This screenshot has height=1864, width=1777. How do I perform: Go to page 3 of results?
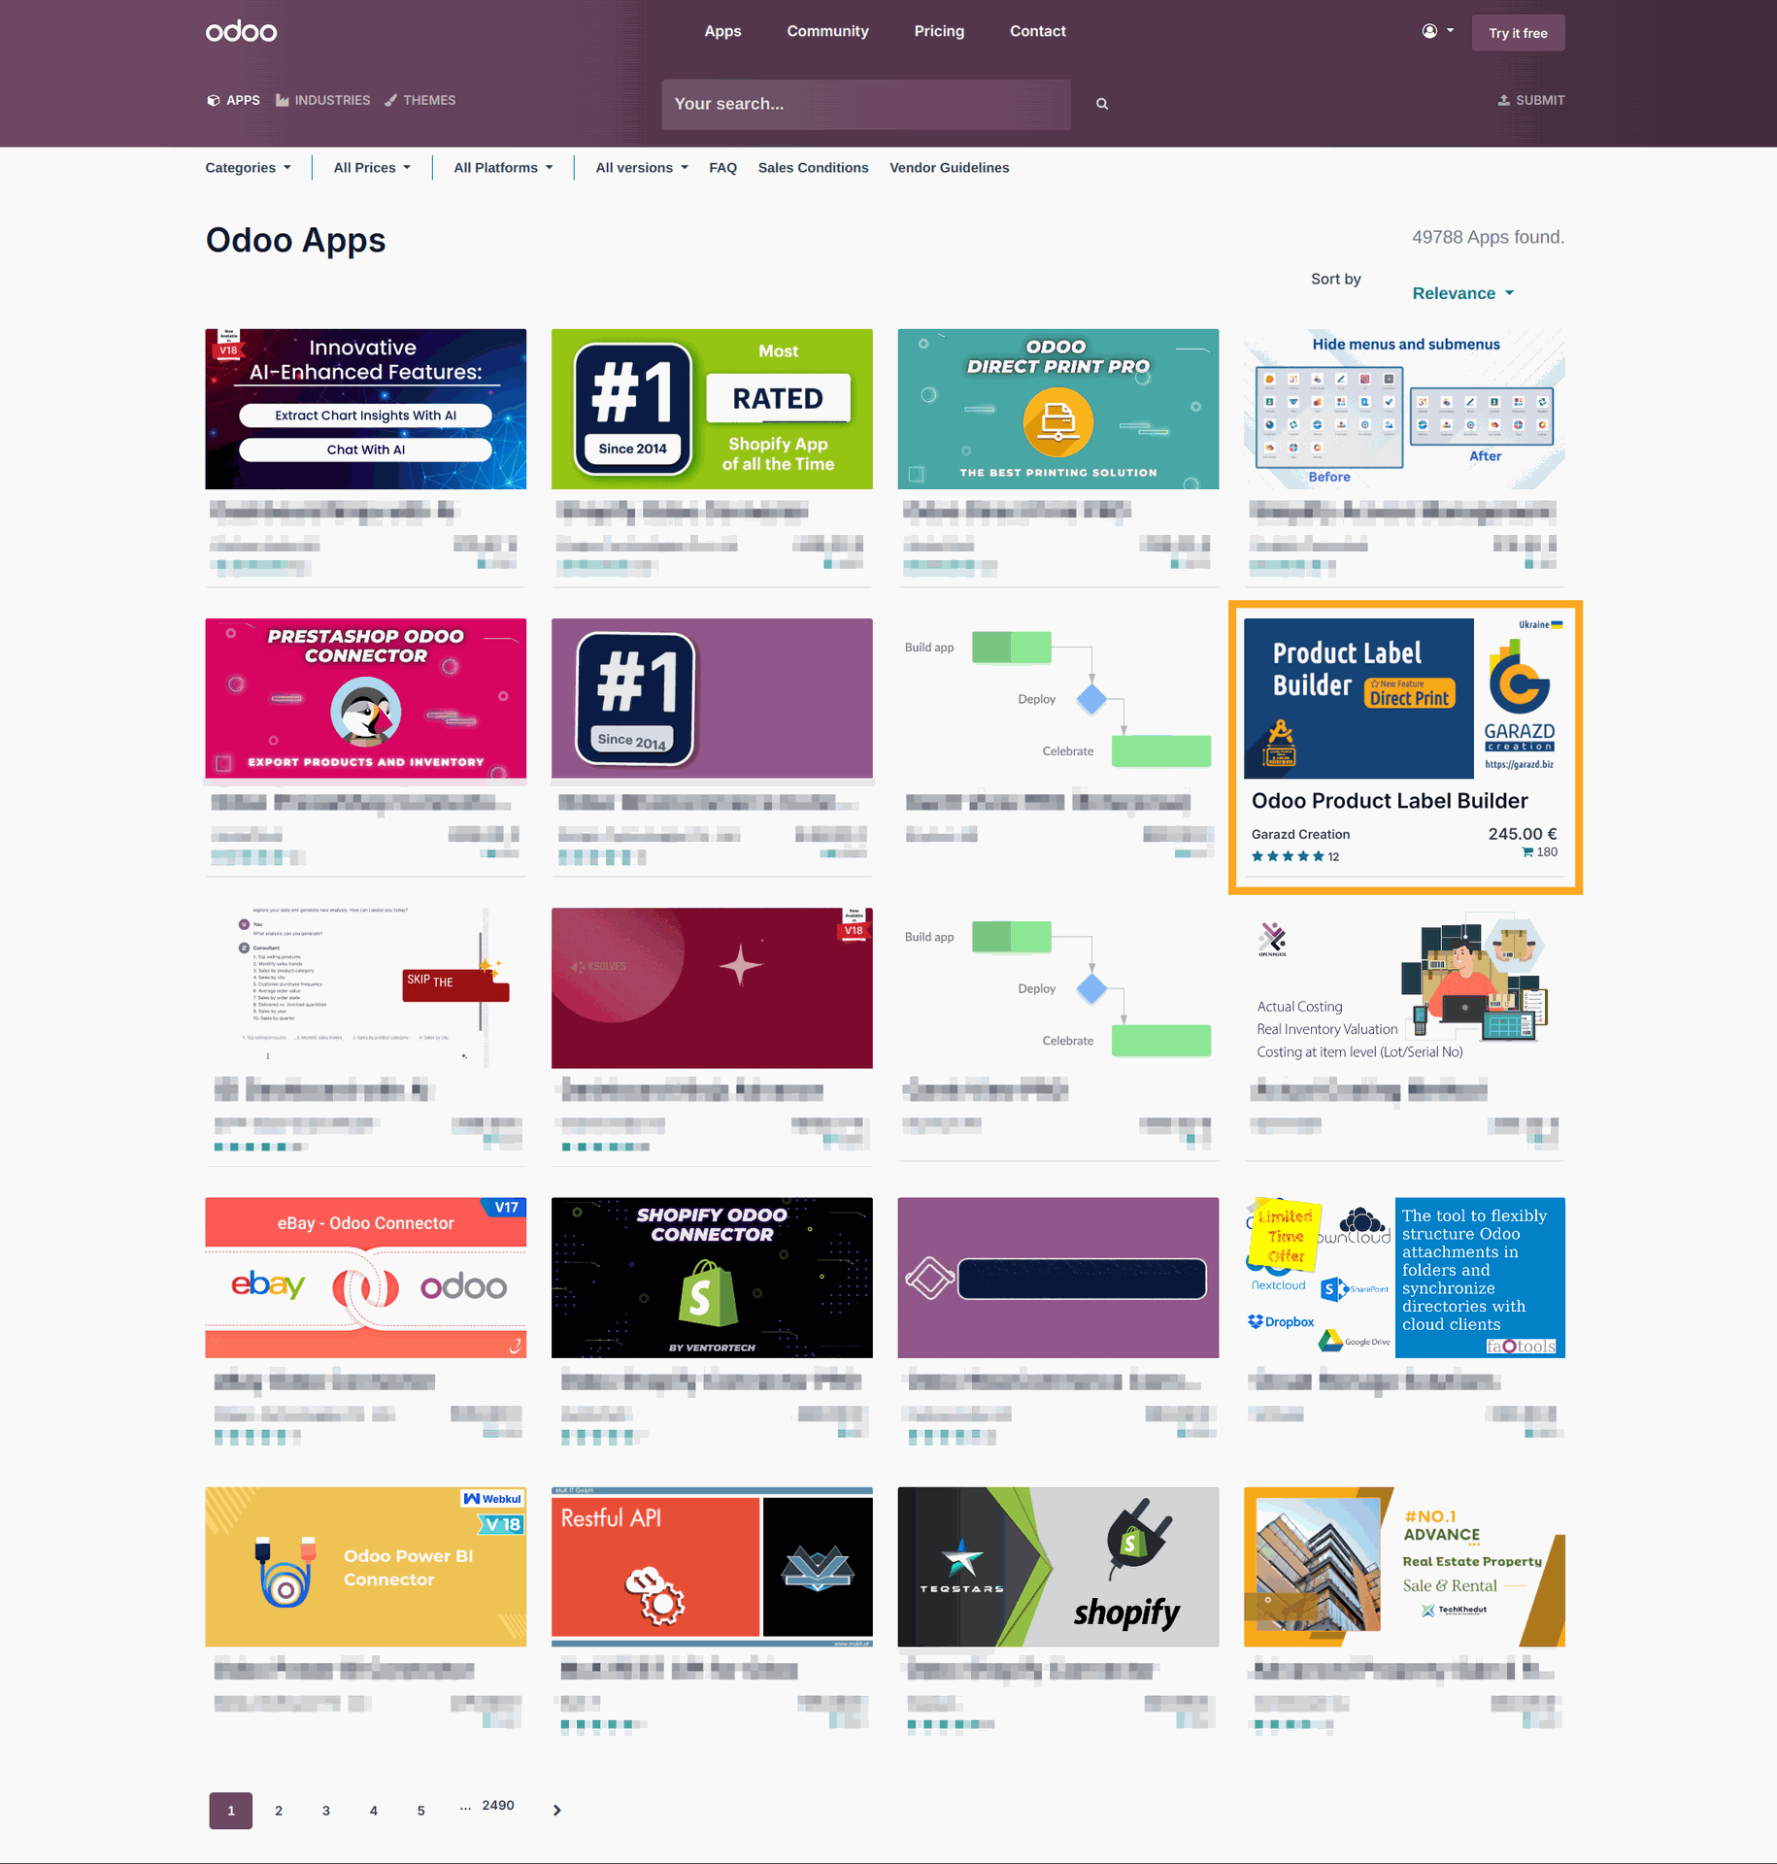pos(326,1811)
